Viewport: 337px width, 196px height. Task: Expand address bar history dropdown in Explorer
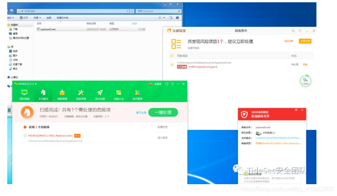128,11
